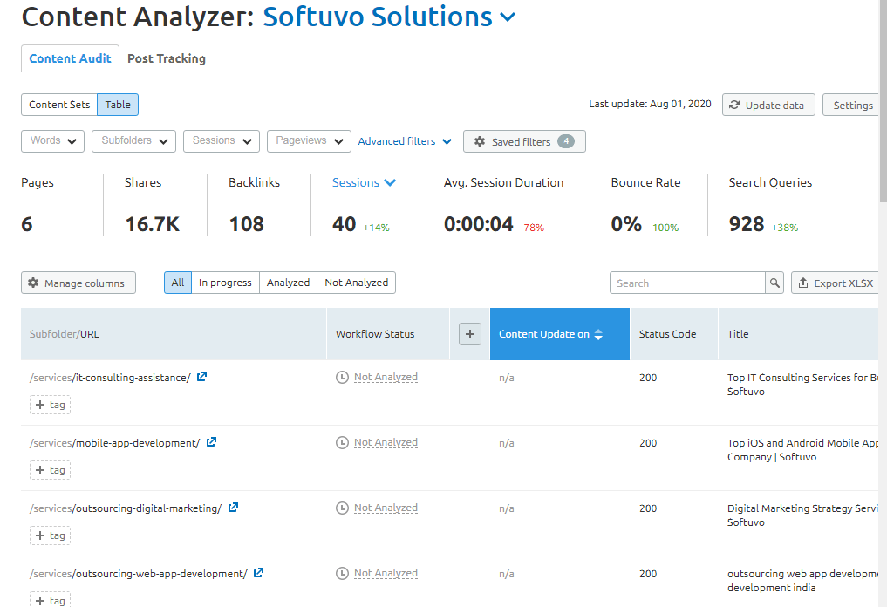Click the Workflow Status column header
The width and height of the screenshot is (887, 607).
click(x=388, y=334)
